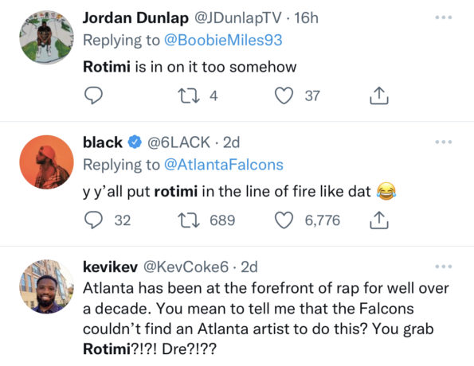Retweet the @6LACK tweet with 689 retweets
The width and height of the screenshot is (474, 366).
189,220
